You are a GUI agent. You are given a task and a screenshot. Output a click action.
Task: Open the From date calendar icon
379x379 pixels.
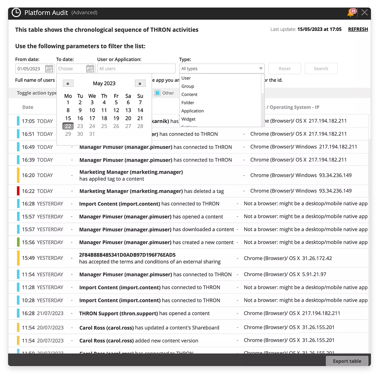pos(49,69)
